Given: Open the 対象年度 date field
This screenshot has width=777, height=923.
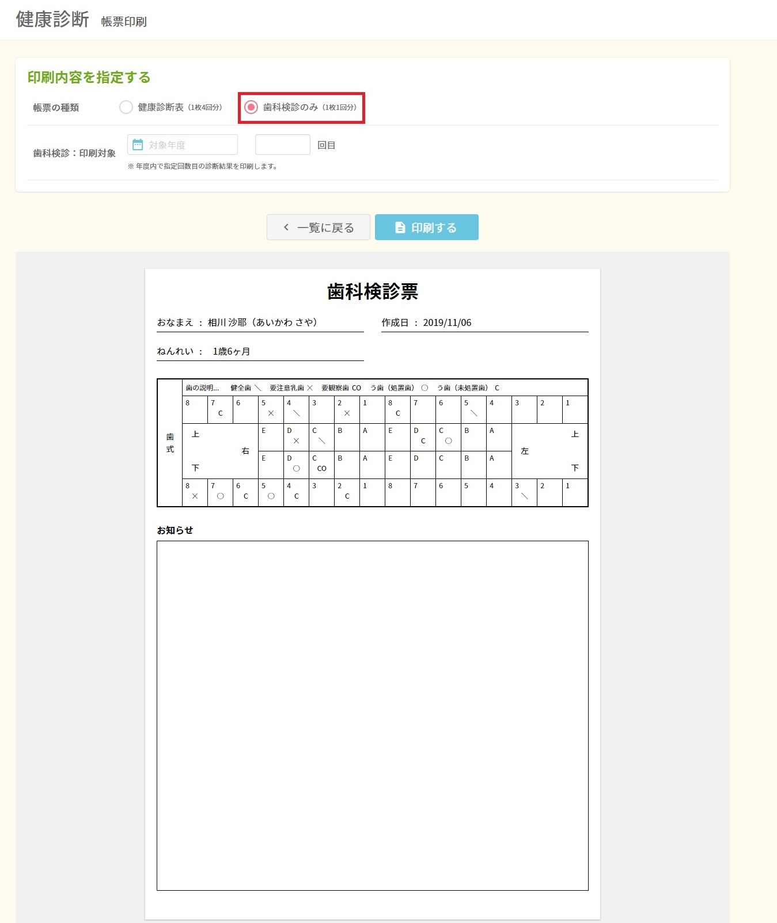Looking at the screenshot, I should [x=183, y=145].
